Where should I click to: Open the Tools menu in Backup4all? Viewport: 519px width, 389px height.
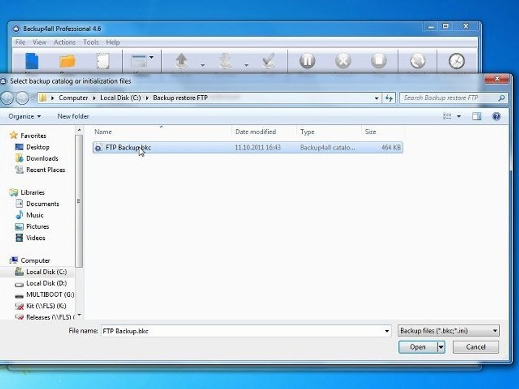(91, 42)
